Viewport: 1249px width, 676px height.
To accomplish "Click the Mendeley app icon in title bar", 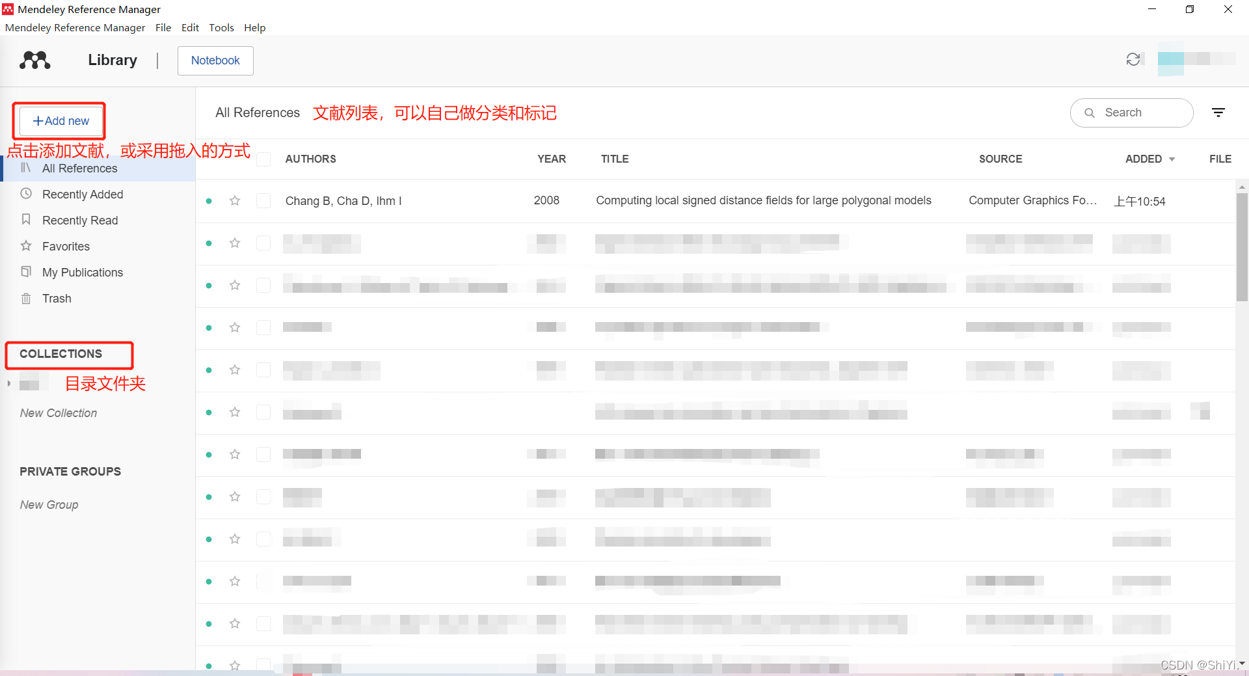I will tap(8, 9).
